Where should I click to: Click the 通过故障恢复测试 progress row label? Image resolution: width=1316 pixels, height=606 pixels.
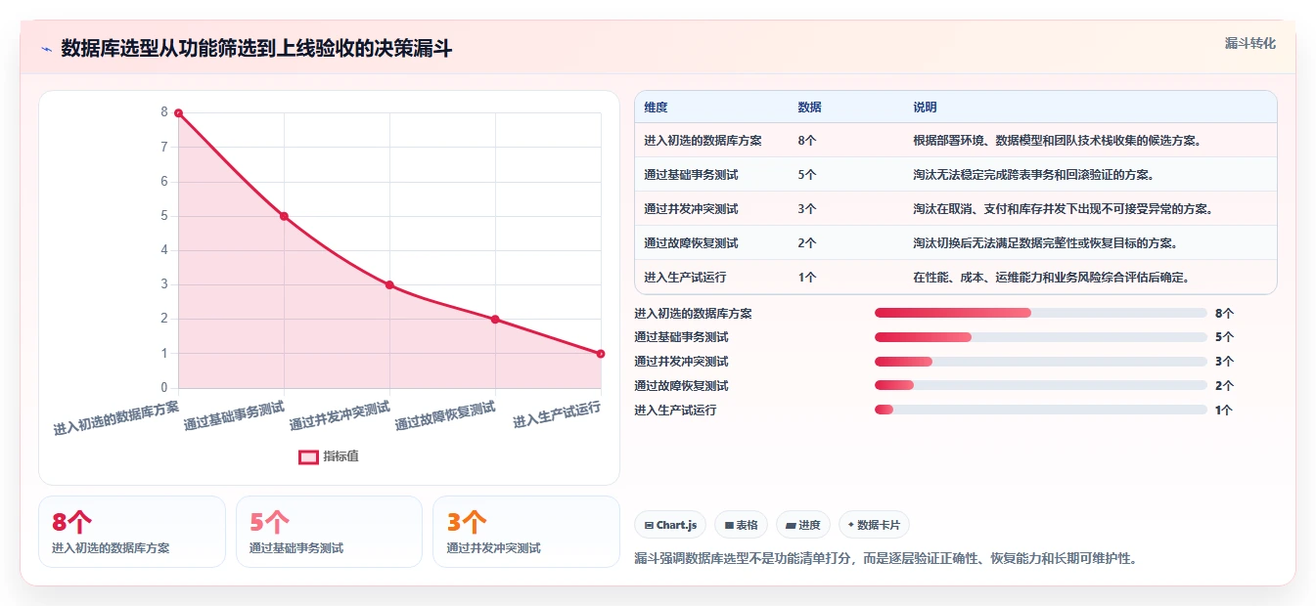click(681, 386)
